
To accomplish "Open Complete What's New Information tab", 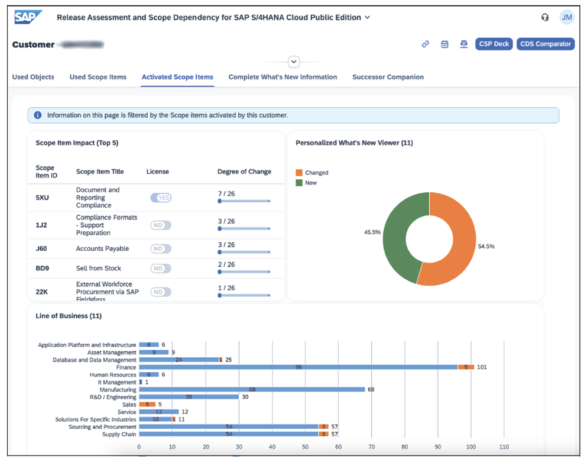I will click(283, 77).
